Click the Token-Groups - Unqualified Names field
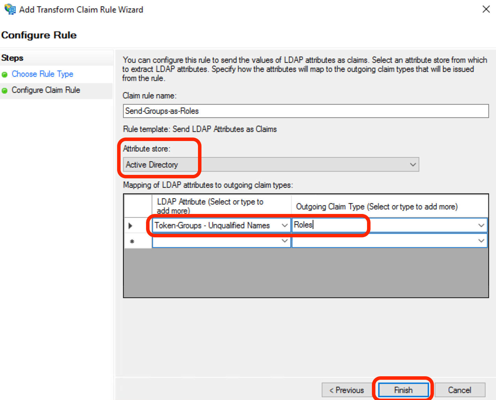This screenshot has height=400, width=496. [x=216, y=225]
